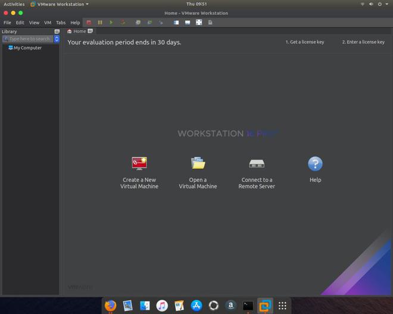
Task: Click the red Power Off toolbar icon
Action: click(89, 23)
